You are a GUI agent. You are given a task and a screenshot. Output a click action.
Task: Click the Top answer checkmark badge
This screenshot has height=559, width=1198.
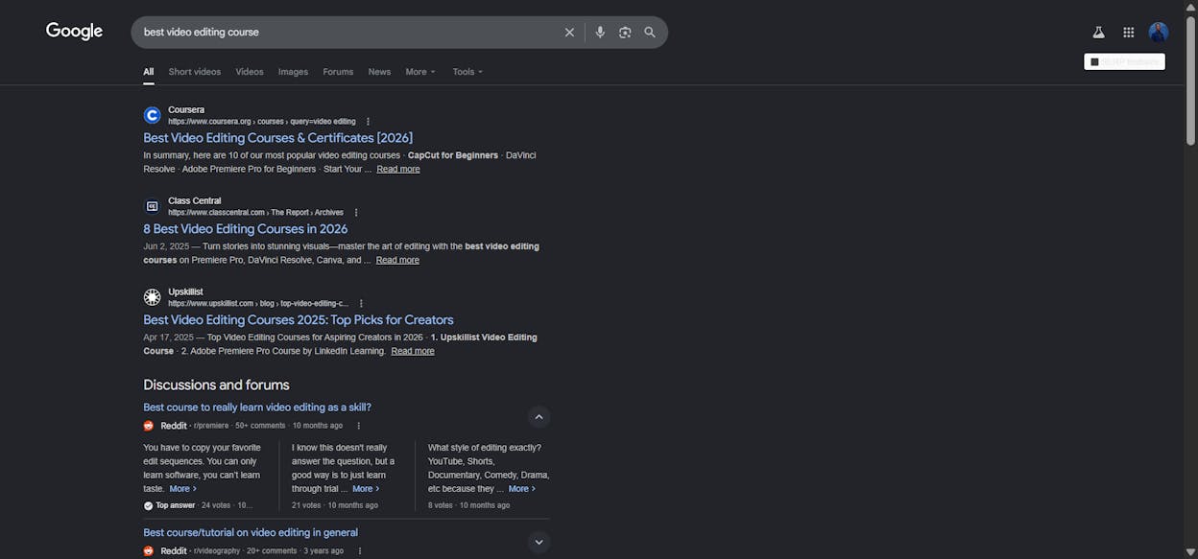point(148,505)
